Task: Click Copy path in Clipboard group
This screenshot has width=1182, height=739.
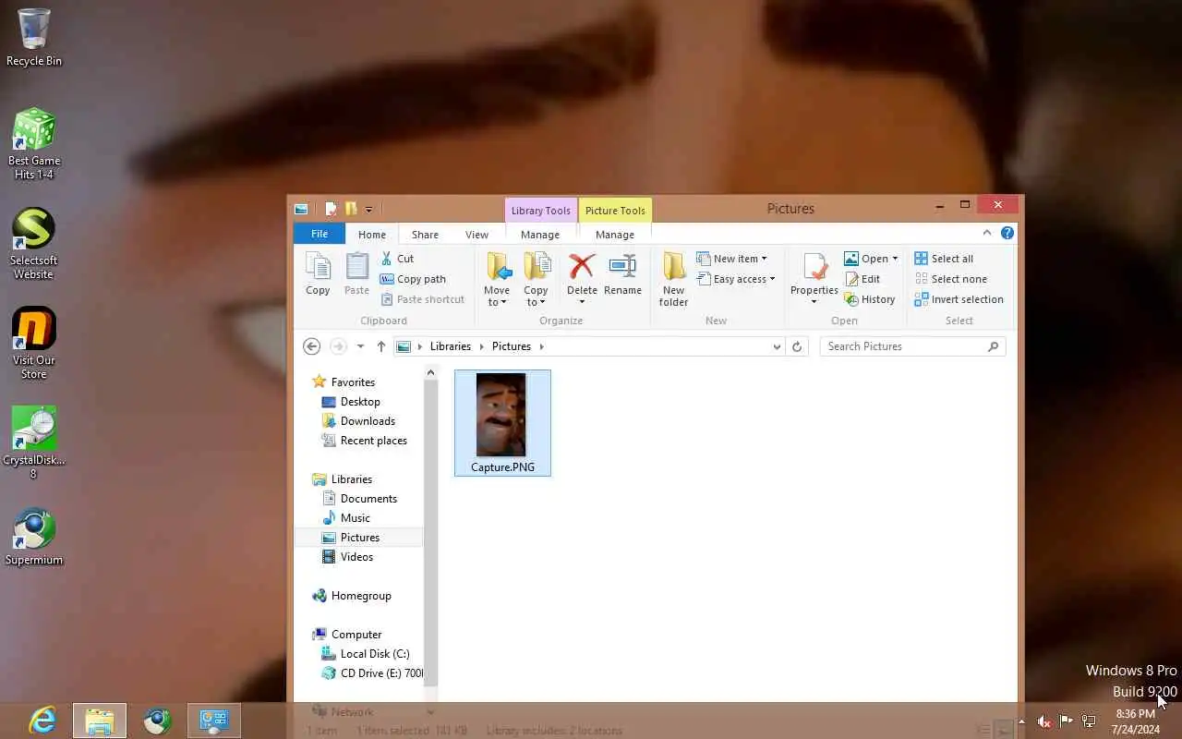Action: point(413,279)
